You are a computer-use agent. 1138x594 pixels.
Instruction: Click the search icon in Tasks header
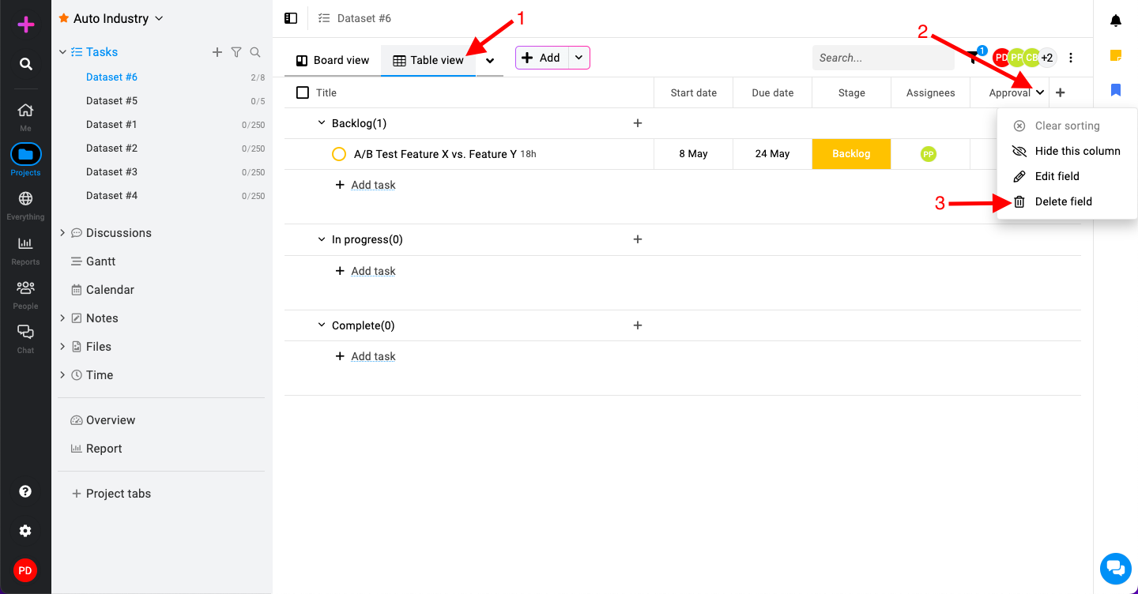pyautogui.click(x=255, y=52)
